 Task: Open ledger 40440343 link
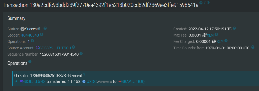[x=30, y=35]
